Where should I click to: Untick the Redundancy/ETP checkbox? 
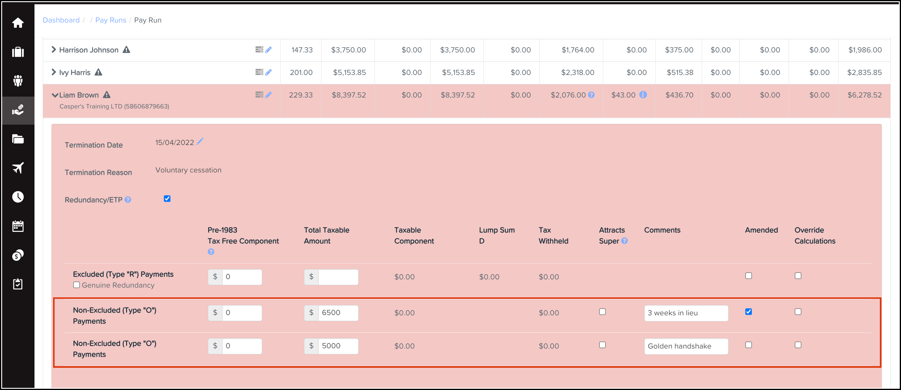(x=167, y=199)
